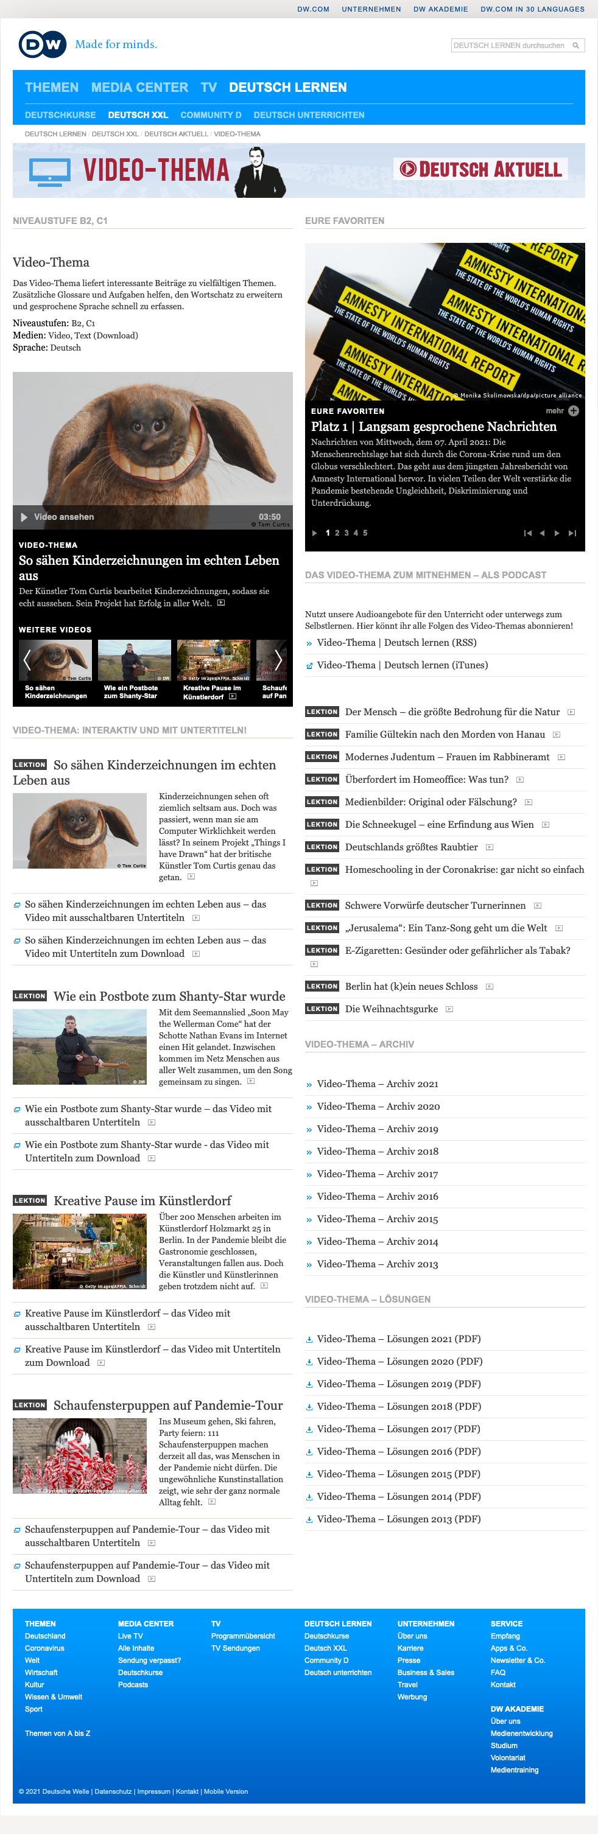Go to next slide in Favoriten carousel
Image resolution: width=598 pixels, height=1834 pixels.
click(x=557, y=533)
